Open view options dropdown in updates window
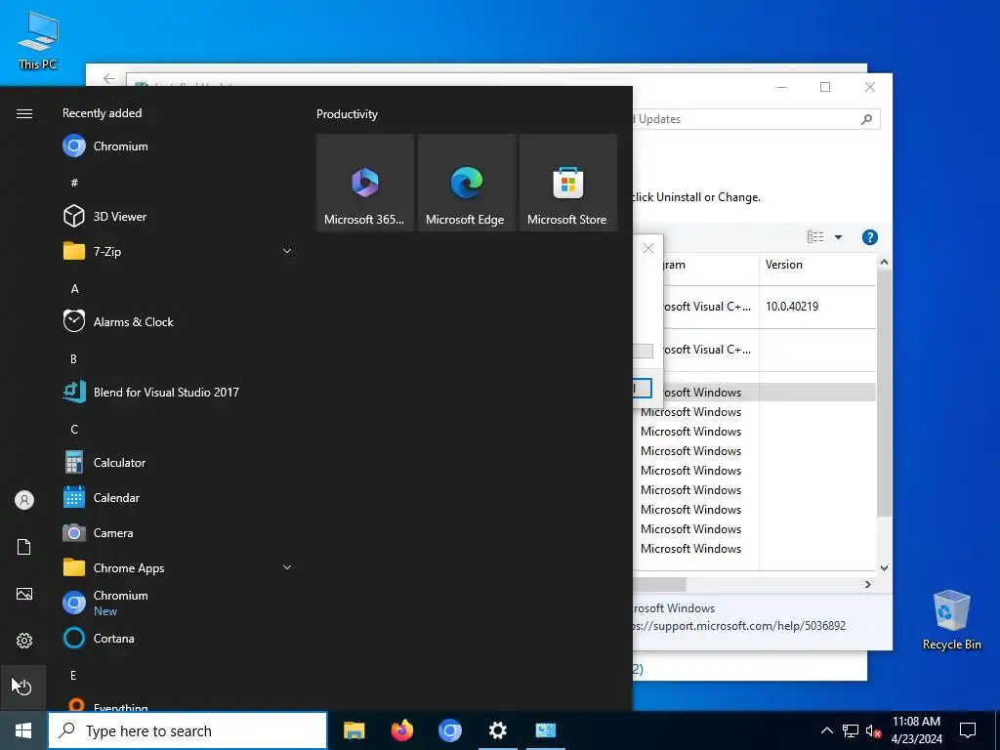This screenshot has height=750, width=1000. pos(838,237)
